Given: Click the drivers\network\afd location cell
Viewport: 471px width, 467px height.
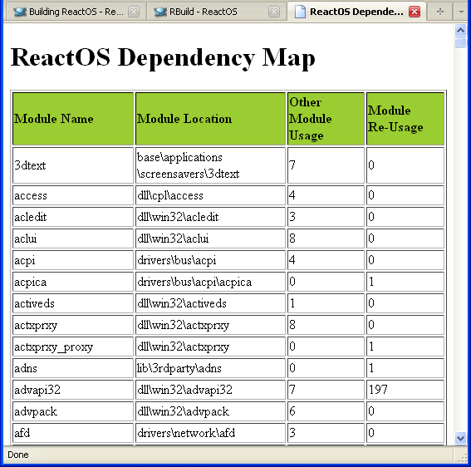Looking at the screenshot, I should pos(210,433).
